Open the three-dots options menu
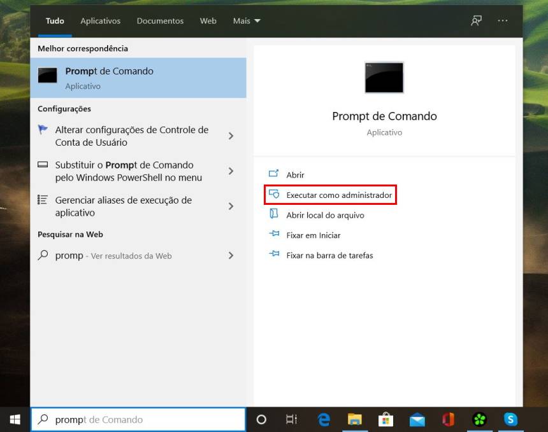The height and width of the screenshot is (432, 548). 503,20
